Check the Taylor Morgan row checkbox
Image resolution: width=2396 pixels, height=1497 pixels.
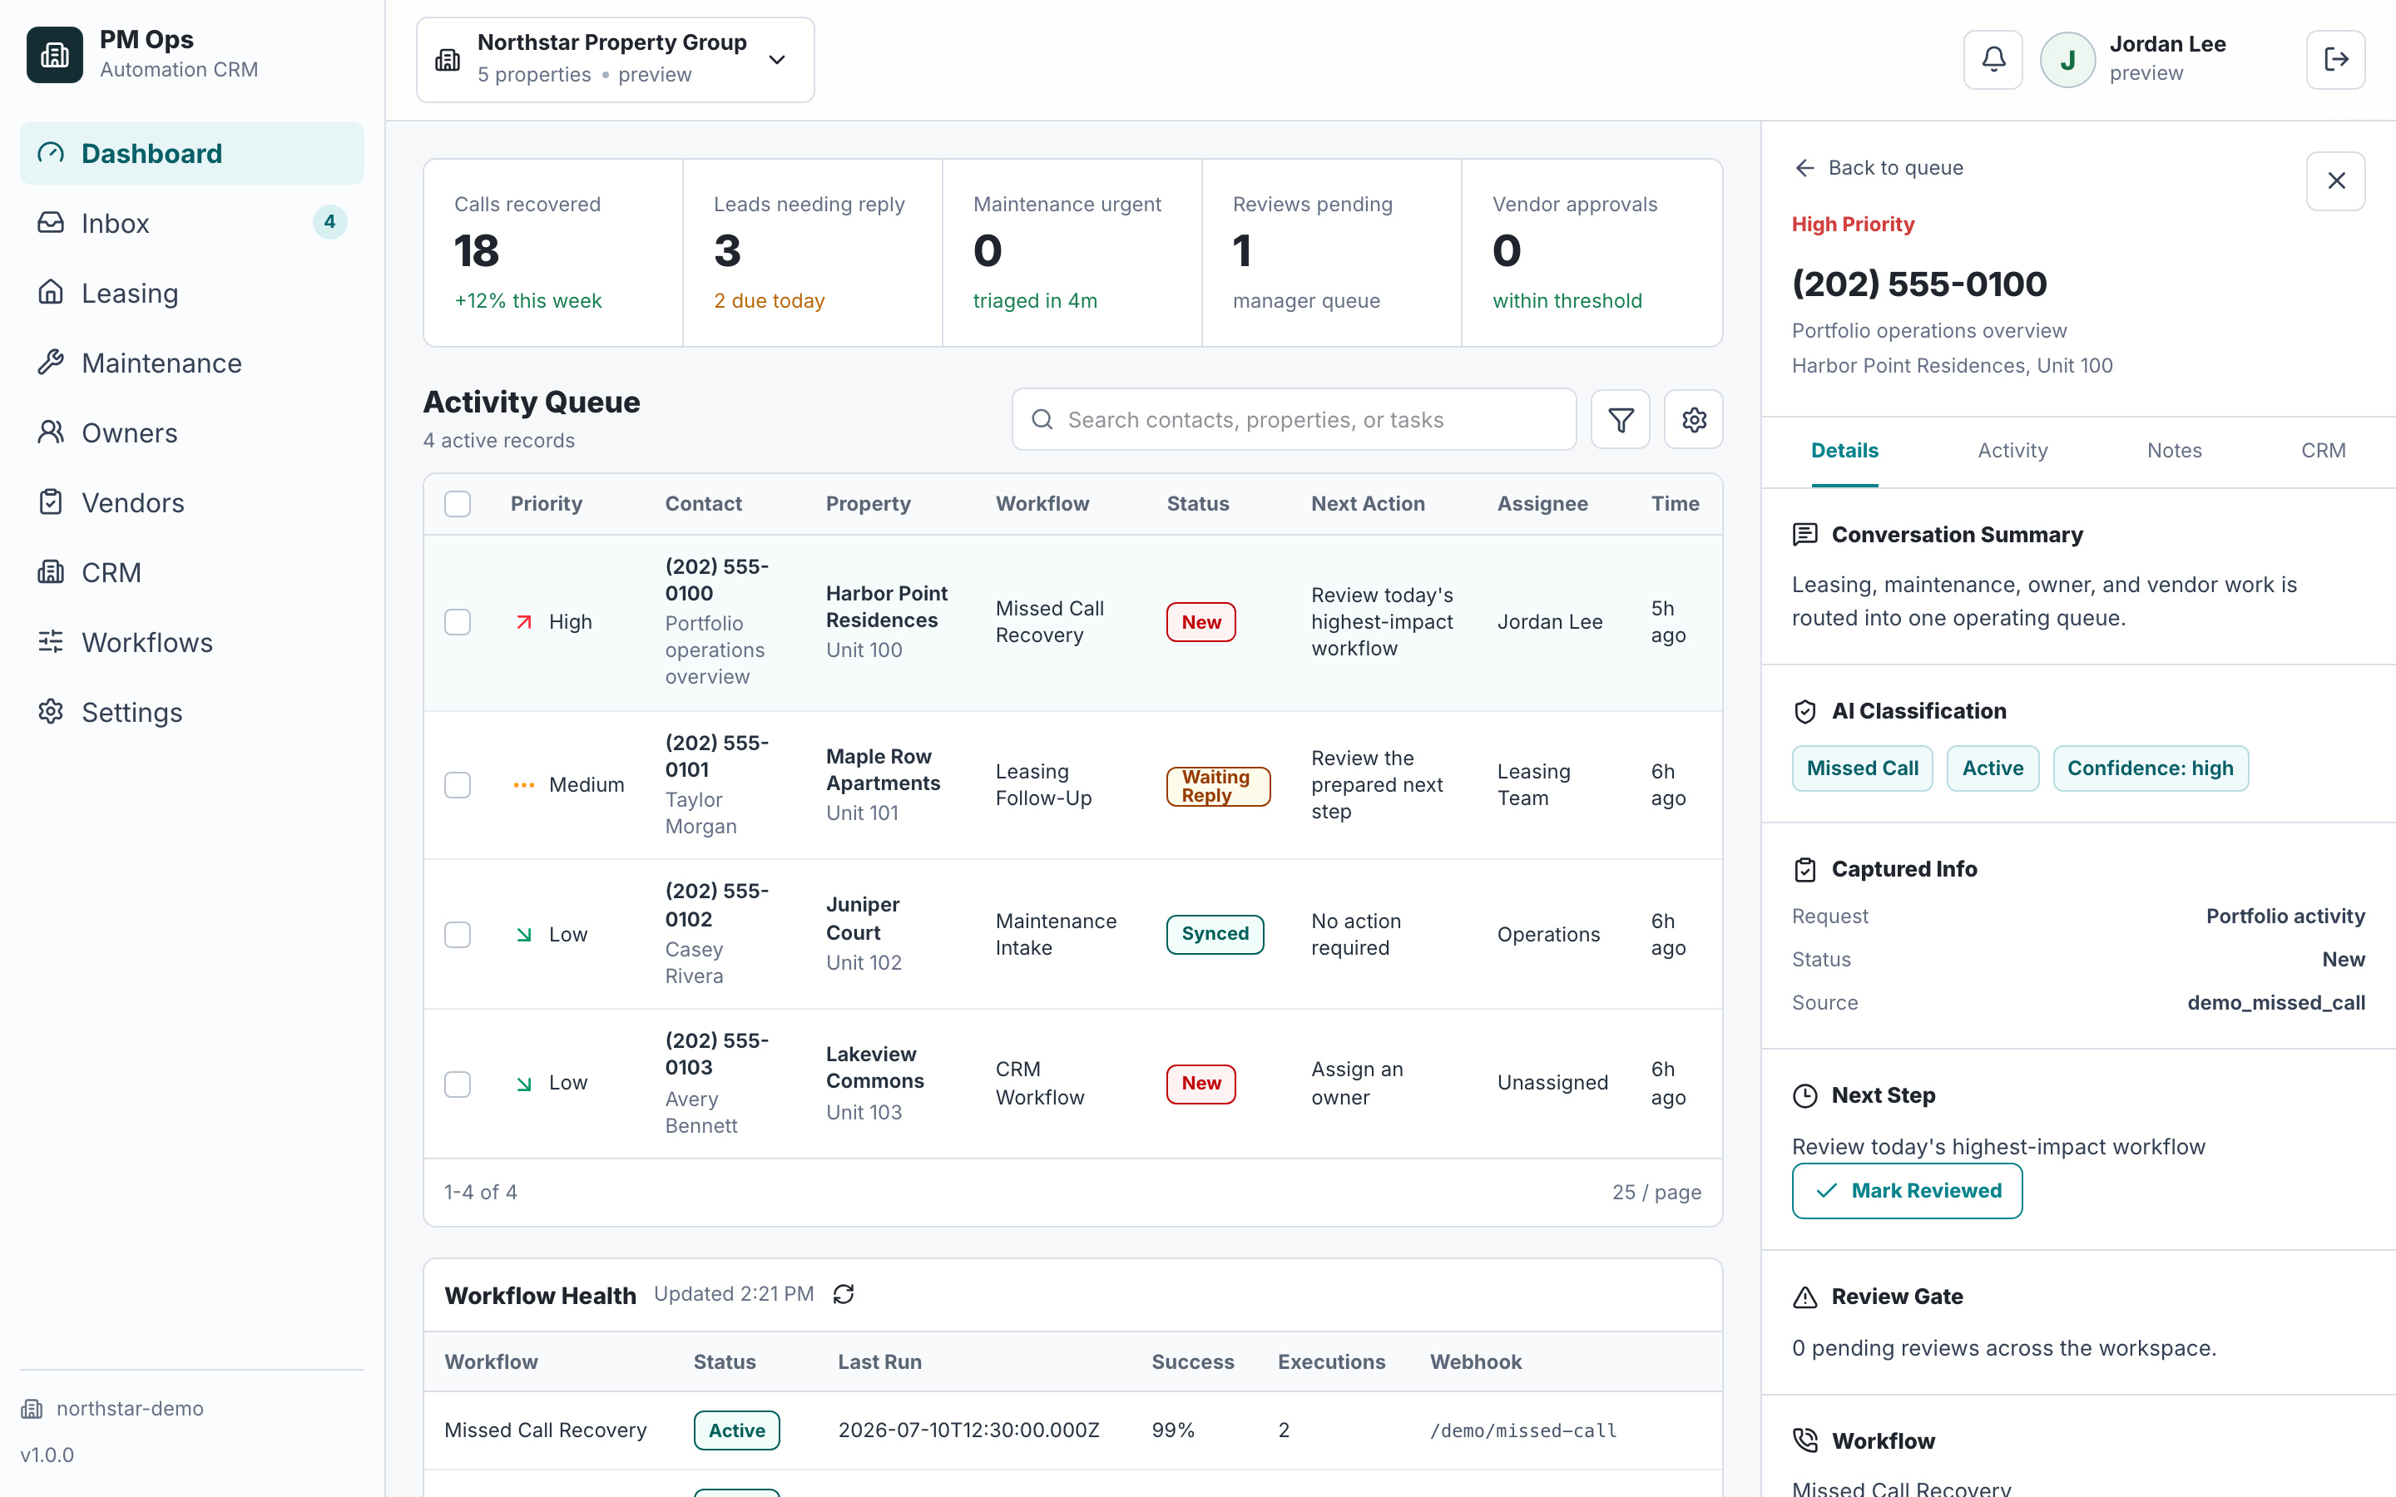(x=458, y=785)
